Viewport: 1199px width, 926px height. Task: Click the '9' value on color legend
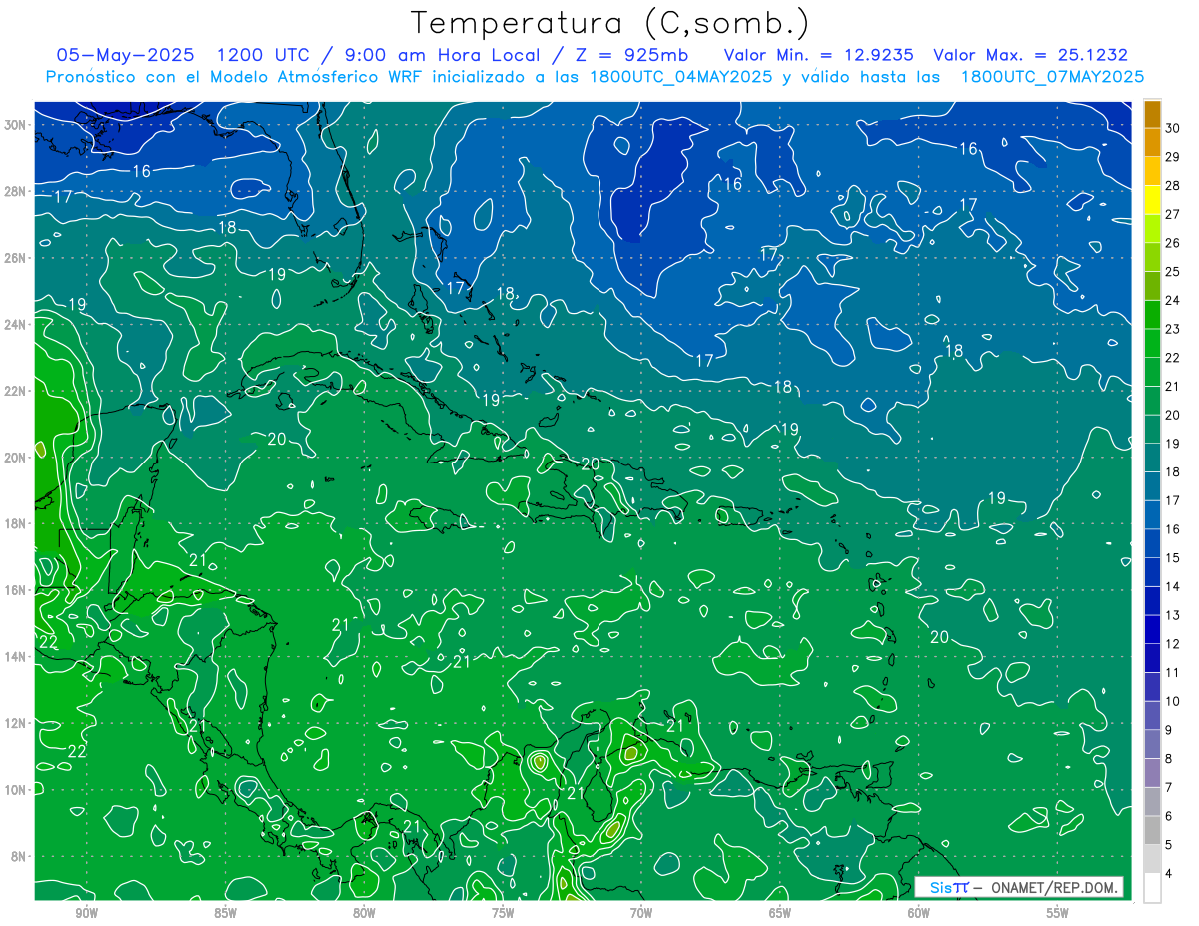1169,730
